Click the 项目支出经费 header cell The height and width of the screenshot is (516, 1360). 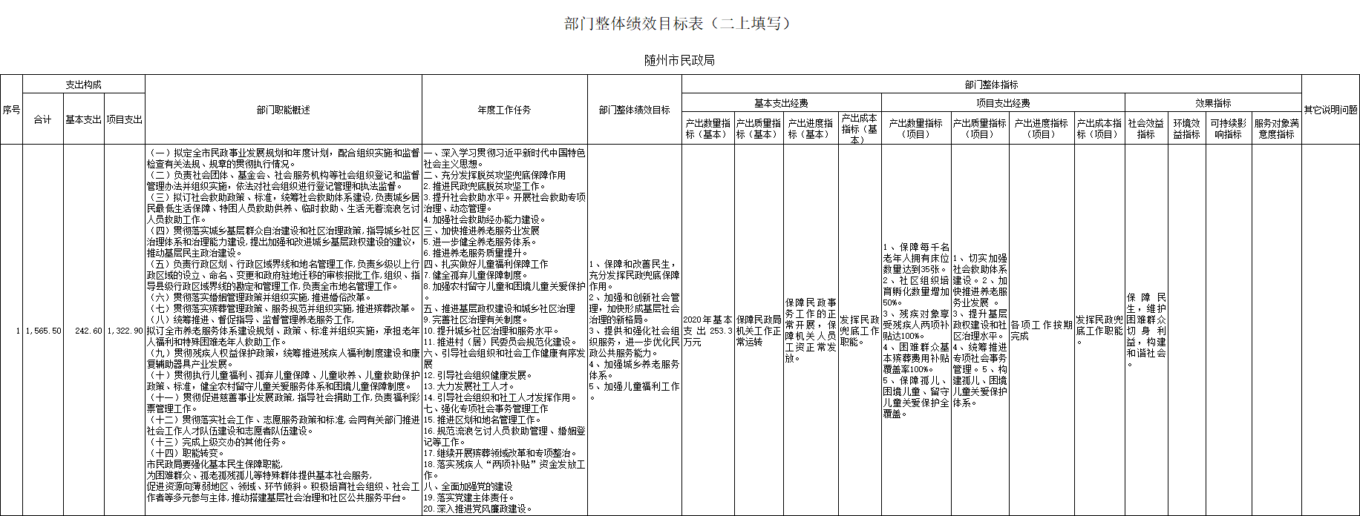pyautogui.click(x=1003, y=103)
